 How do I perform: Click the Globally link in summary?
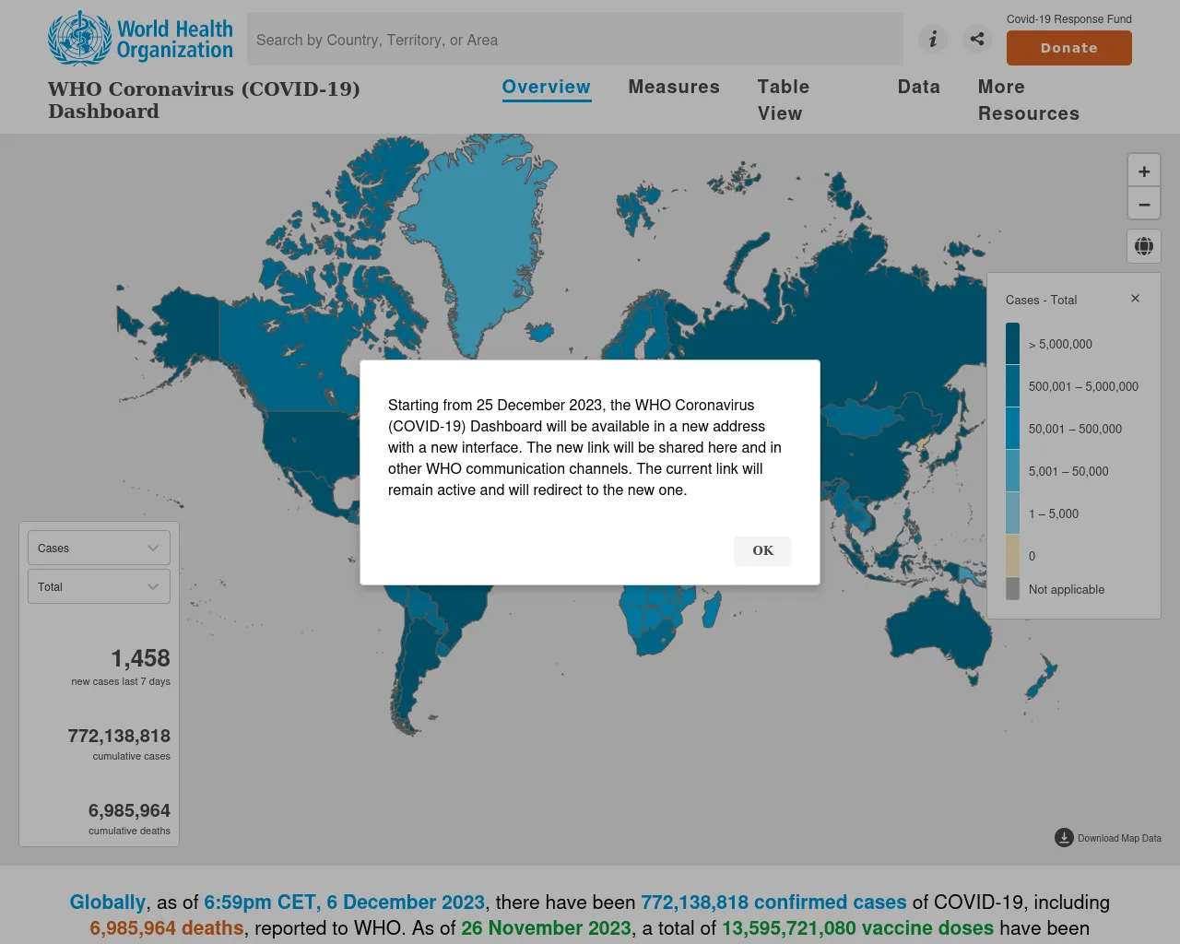[x=108, y=903]
